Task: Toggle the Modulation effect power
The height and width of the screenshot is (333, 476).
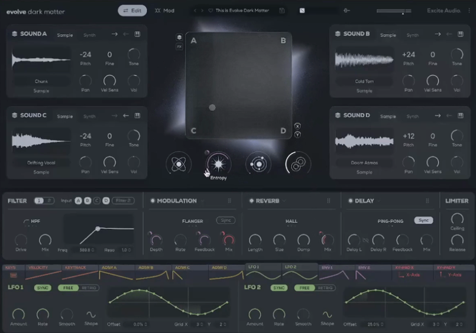Action: (153, 201)
